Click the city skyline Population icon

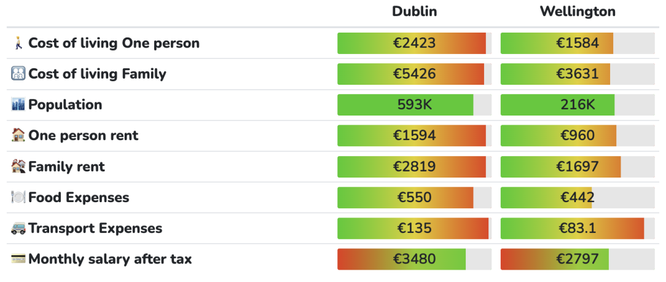pos(18,105)
